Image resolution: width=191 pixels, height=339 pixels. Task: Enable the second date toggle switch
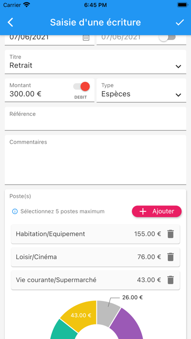coord(167,37)
